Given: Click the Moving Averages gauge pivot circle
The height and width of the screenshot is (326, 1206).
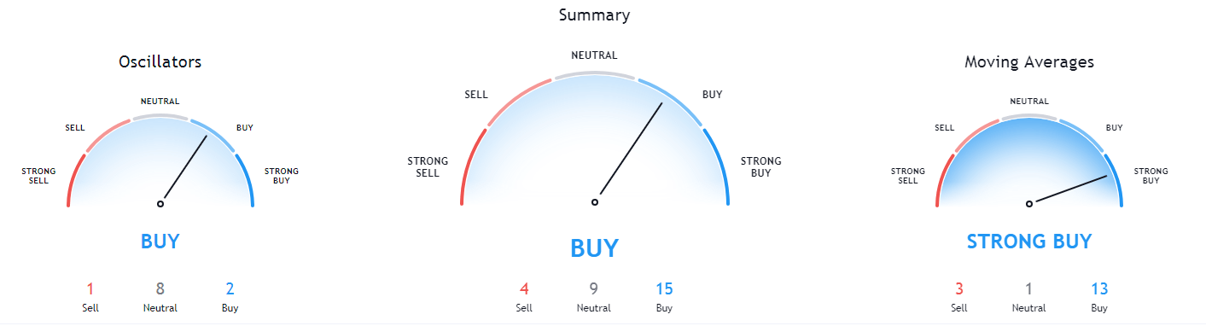Looking at the screenshot, I should (x=1029, y=204).
